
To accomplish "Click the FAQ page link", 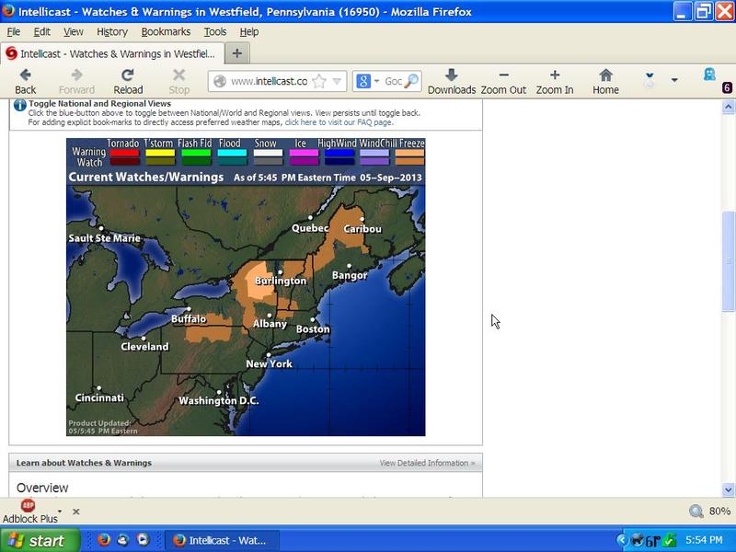I will (338, 122).
